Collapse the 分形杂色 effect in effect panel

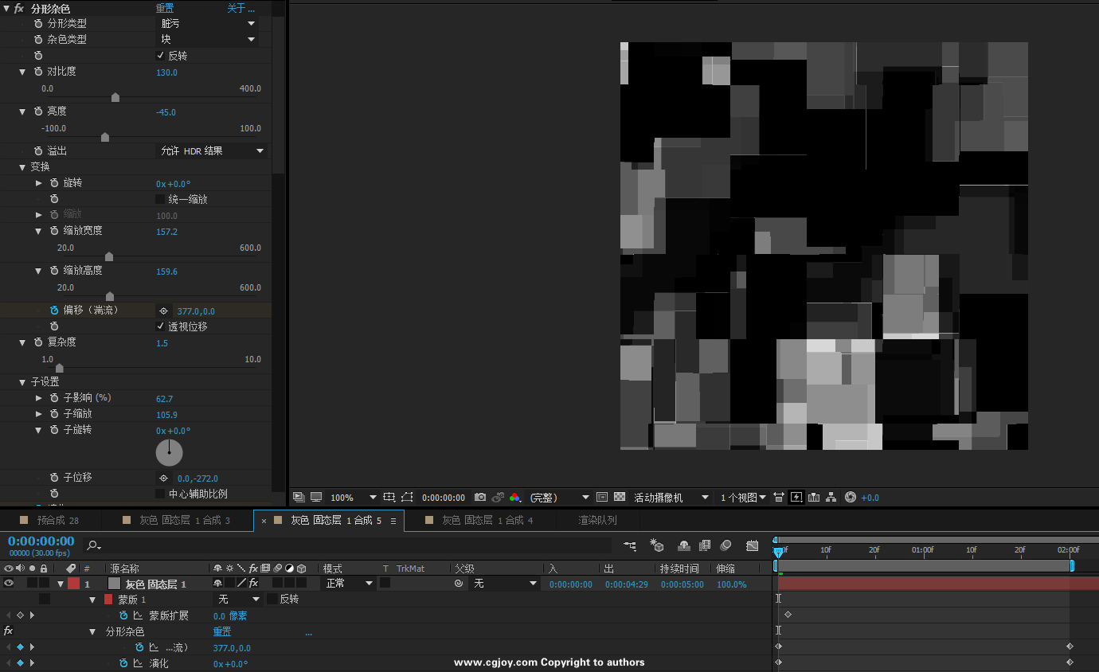[6, 8]
